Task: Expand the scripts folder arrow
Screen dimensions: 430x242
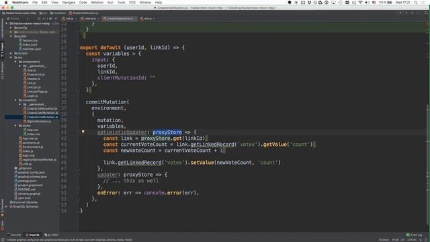Action: point(11,53)
